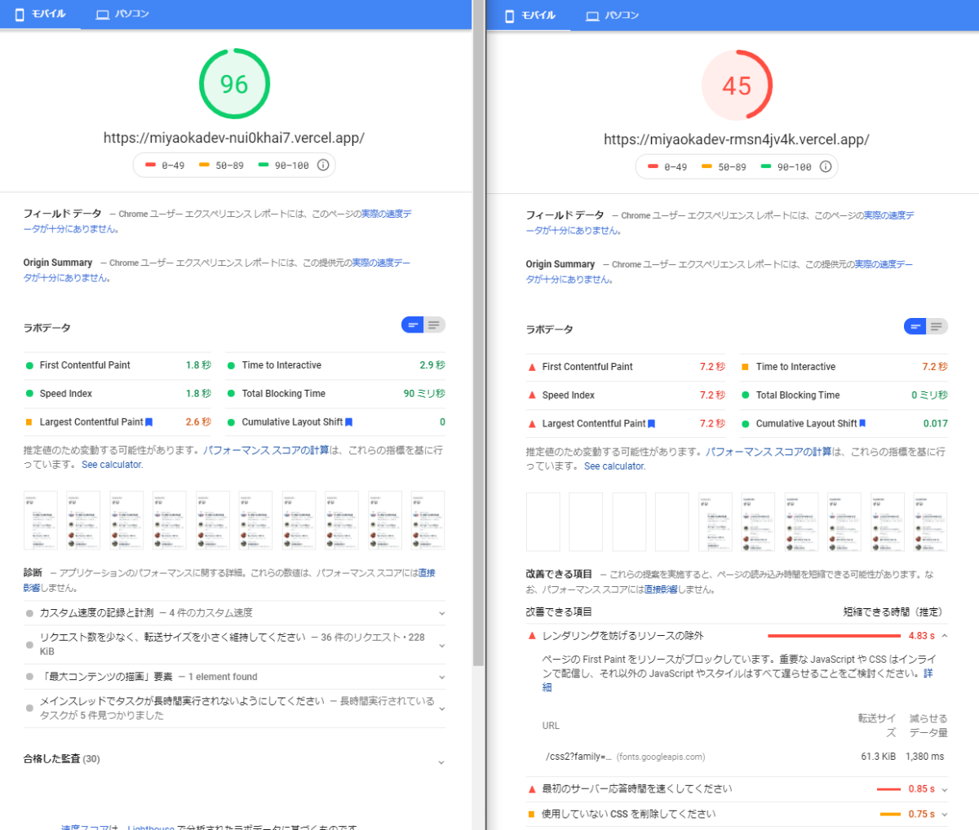Click bookmark icon next to left Cumulative Layout Shift
979x830 pixels.
[349, 422]
